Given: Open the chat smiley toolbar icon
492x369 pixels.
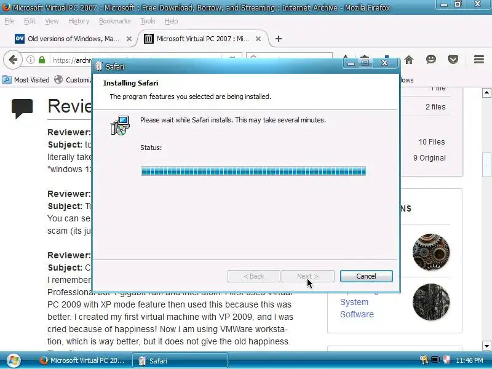Looking at the screenshot, I should (431, 59).
